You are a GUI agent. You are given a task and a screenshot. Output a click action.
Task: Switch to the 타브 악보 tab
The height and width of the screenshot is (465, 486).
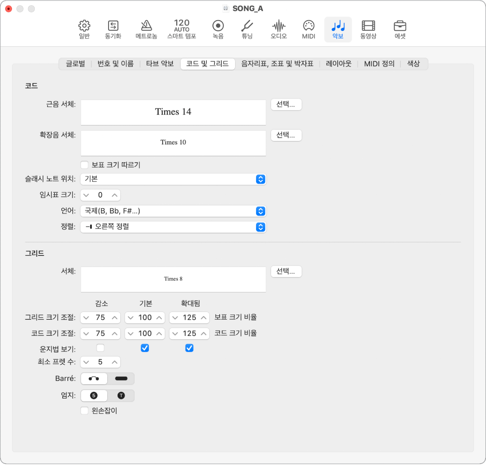pyautogui.click(x=160, y=64)
